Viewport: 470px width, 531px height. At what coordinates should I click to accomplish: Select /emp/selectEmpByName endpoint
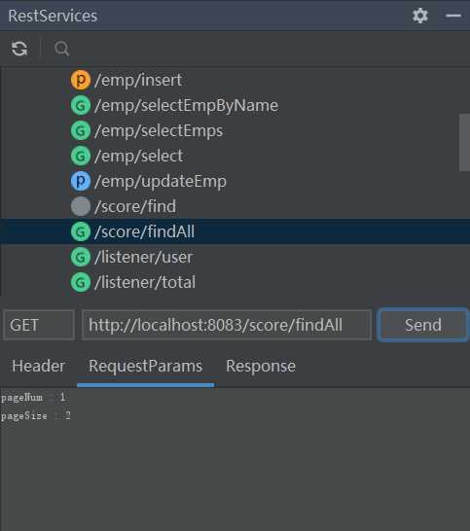pos(187,105)
